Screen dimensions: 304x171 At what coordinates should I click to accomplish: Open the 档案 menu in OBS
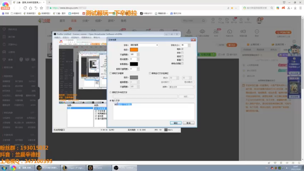pyautogui.click(x=57, y=37)
